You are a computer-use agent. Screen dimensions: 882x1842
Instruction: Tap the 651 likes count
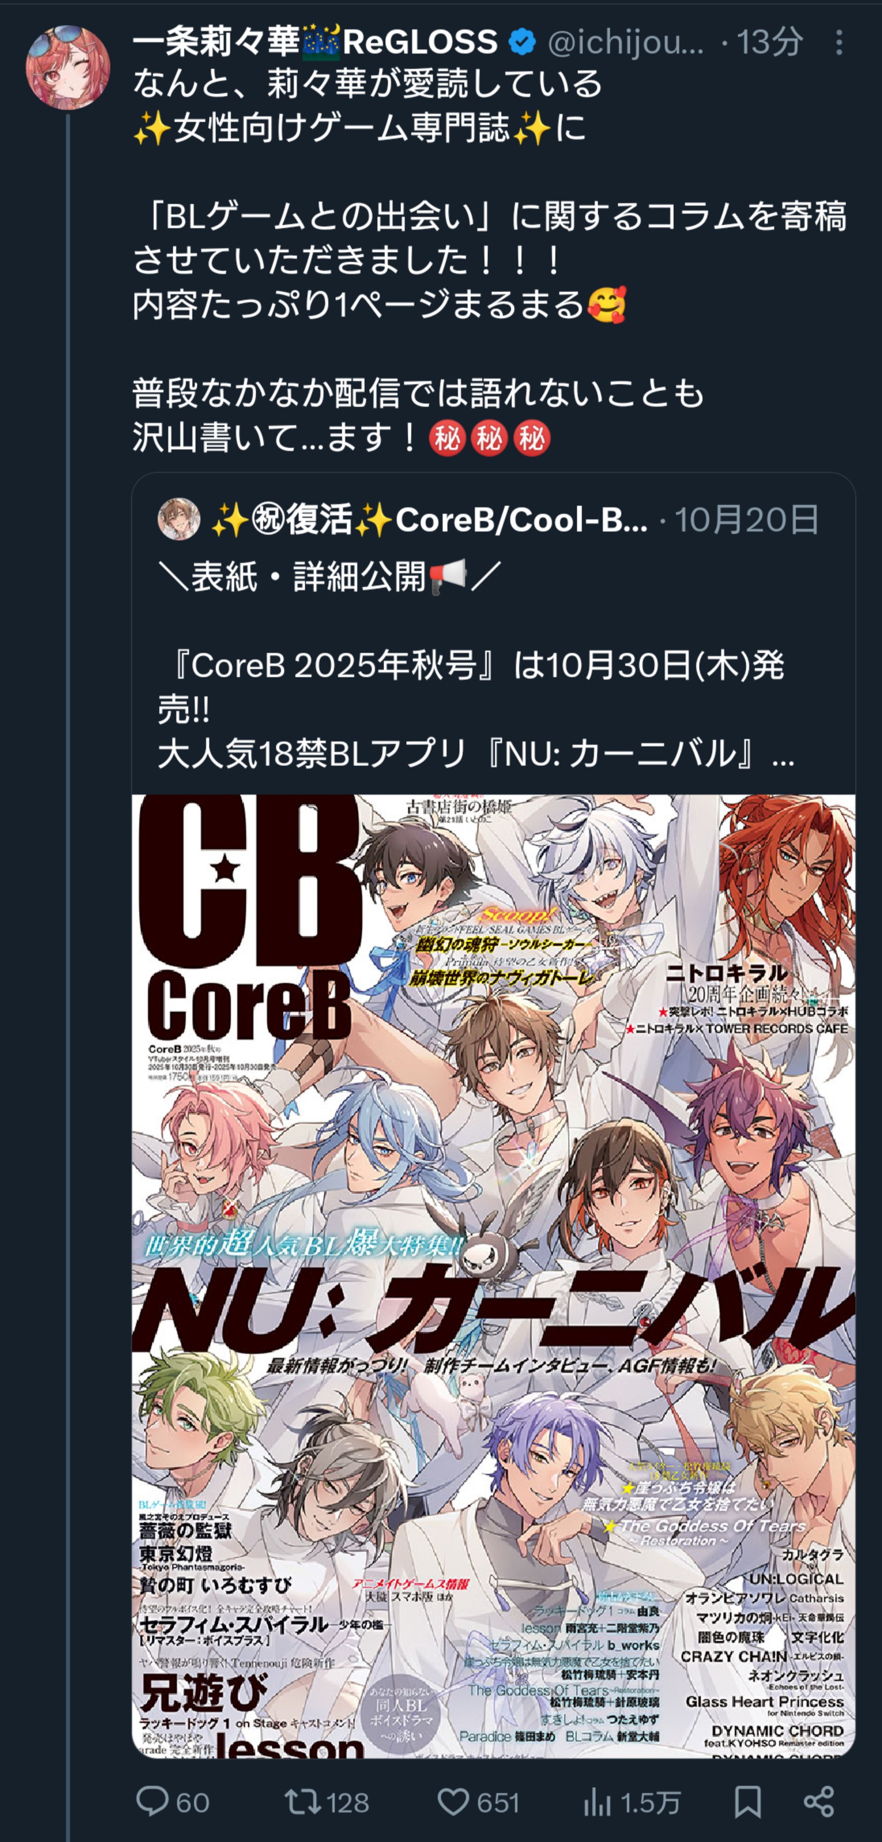[x=498, y=1803]
